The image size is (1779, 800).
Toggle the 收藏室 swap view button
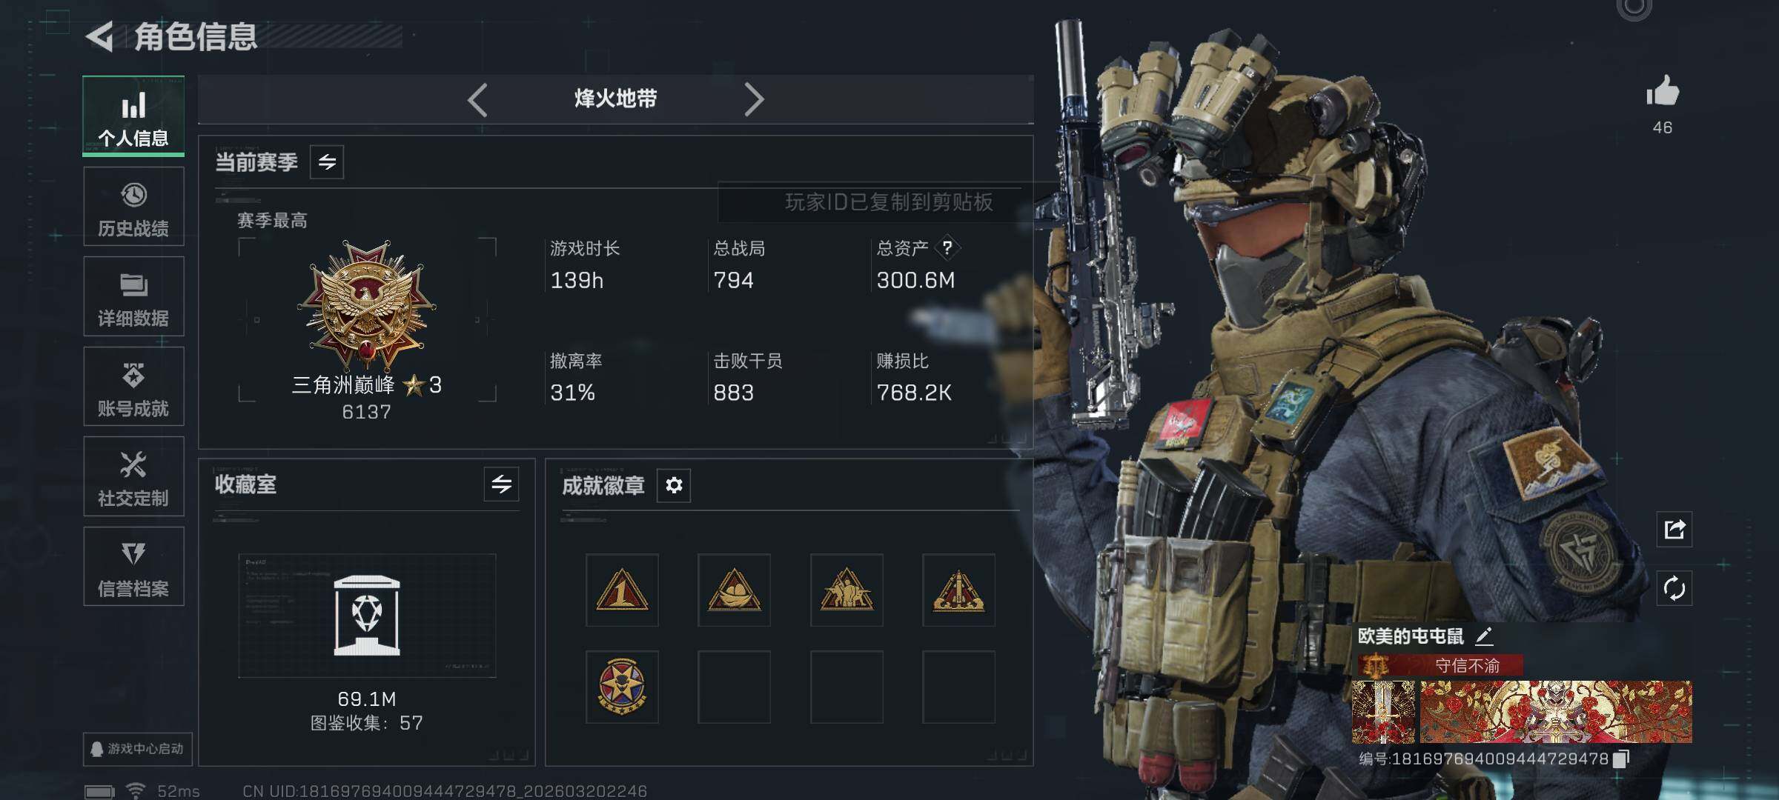coord(501,484)
